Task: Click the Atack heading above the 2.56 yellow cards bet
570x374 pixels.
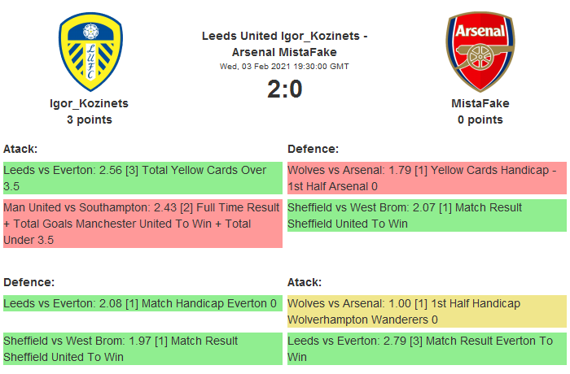Action: click(x=20, y=149)
